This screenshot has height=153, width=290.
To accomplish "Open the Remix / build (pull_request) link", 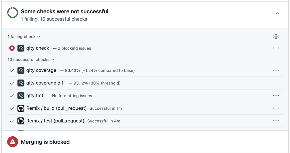I will [x=56, y=108].
